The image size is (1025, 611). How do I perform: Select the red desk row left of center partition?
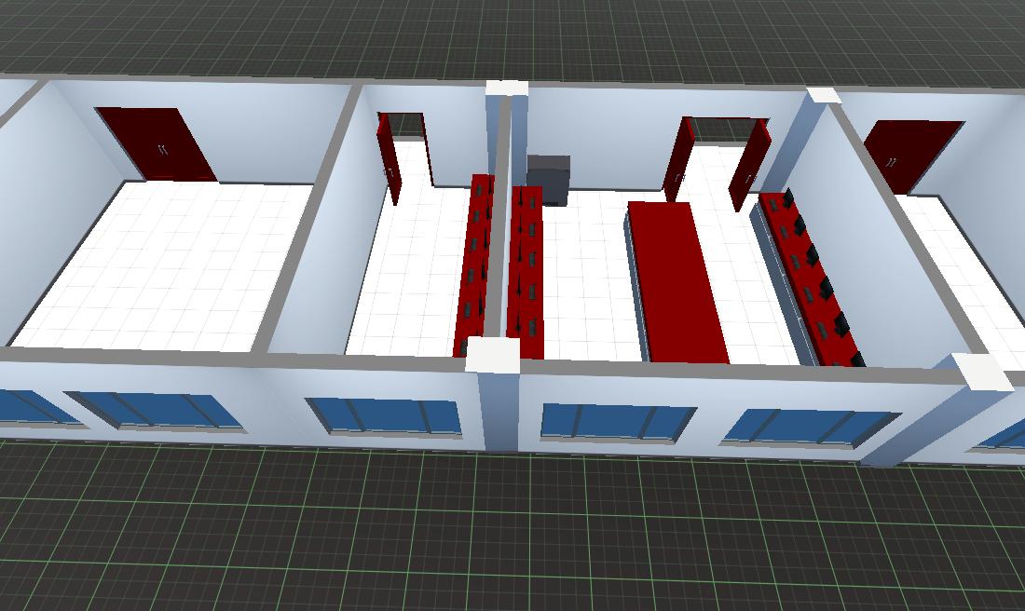(474, 266)
